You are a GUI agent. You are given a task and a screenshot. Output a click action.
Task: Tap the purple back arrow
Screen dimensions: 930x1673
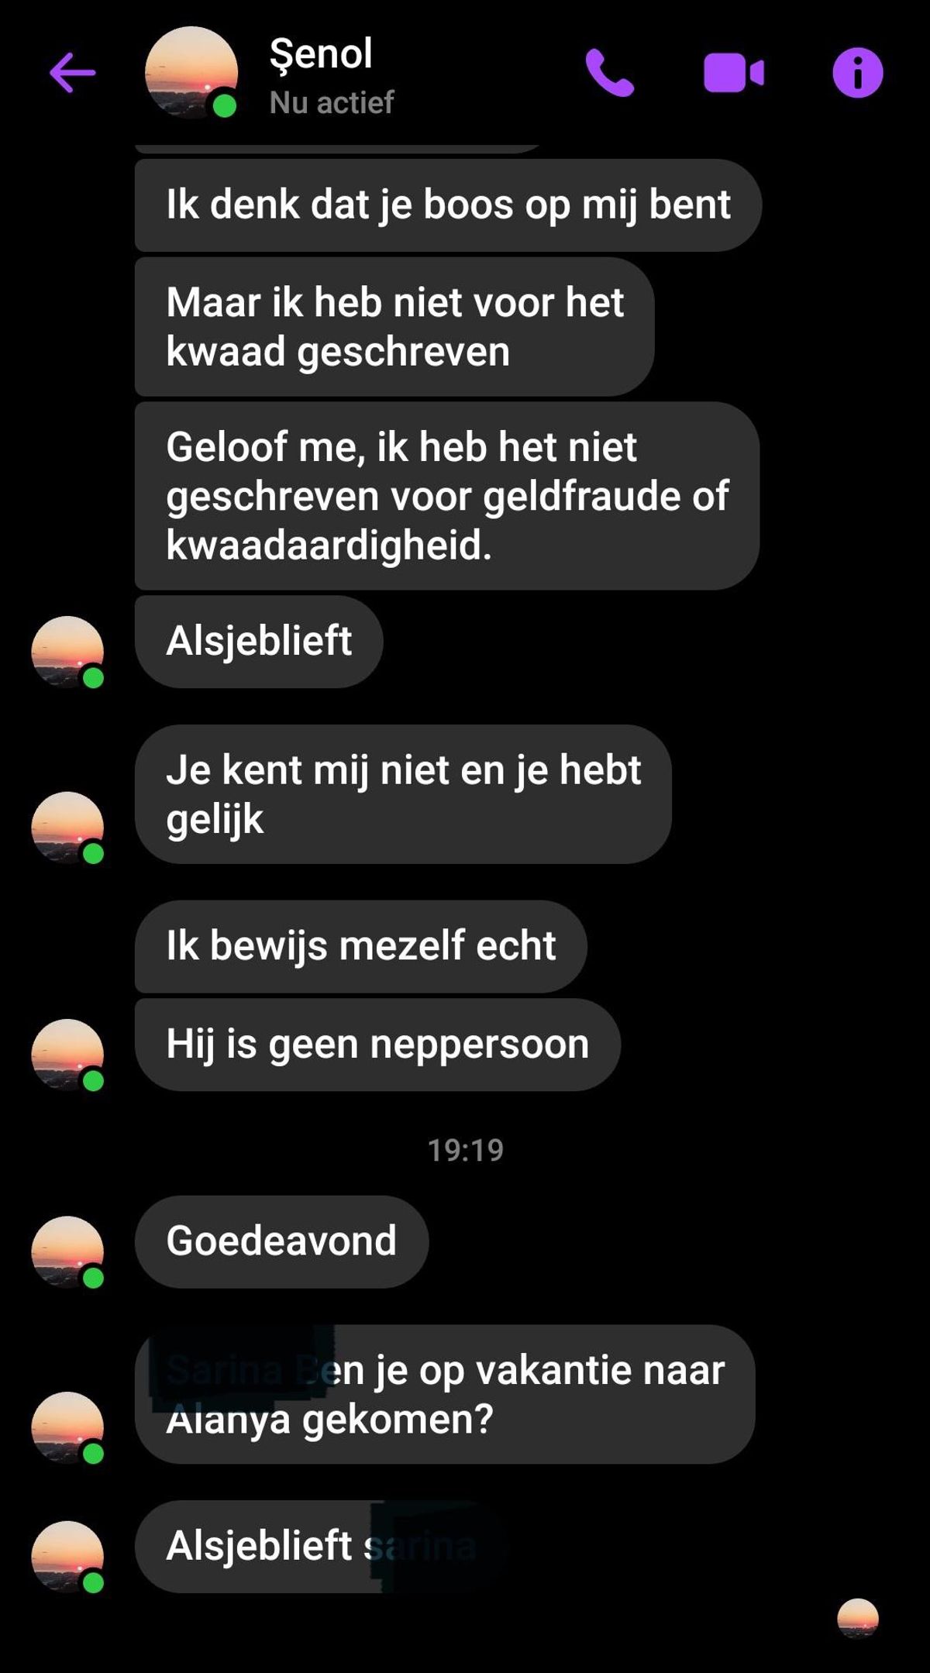tap(72, 73)
